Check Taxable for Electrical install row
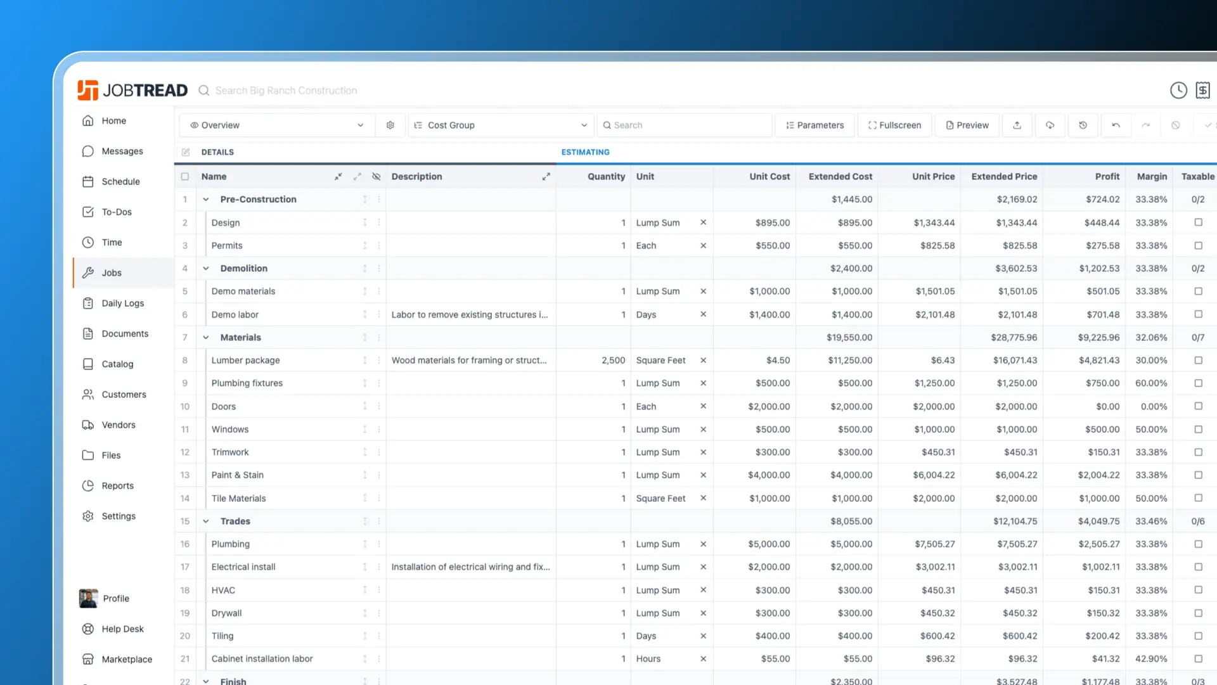The image size is (1217, 685). [1198, 567]
